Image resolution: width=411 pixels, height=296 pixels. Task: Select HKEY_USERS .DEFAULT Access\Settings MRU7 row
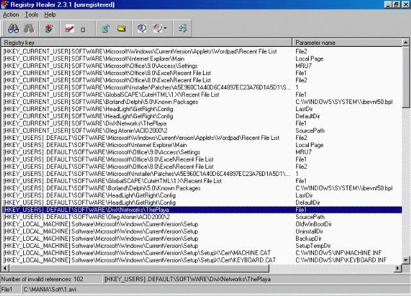pos(202,152)
